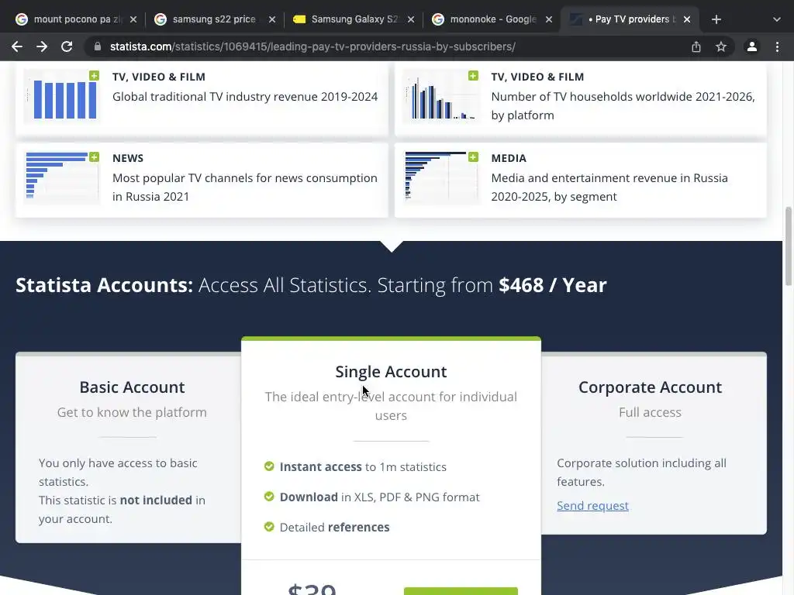This screenshot has width=794, height=595.
Task: Close the mount pocono pa tab
Action: click(x=133, y=19)
